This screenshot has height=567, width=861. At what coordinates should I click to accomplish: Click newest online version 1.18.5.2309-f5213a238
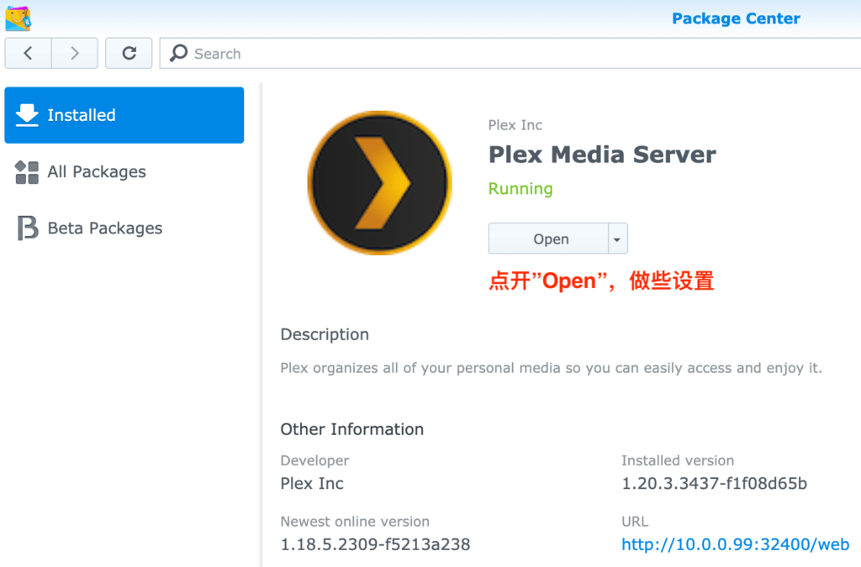[375, 544]
